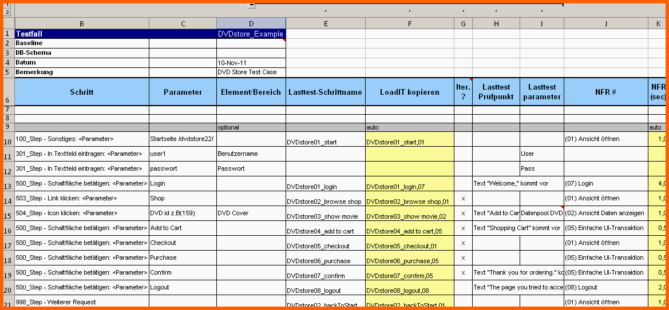This screenshot has width=669, height=310.
Task: Select the Bemerkung label cell
Action: (82, 73)
